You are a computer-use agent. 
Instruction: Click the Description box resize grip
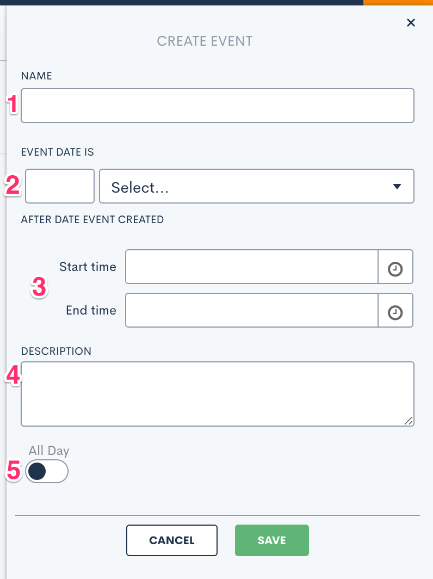(409, 421)
